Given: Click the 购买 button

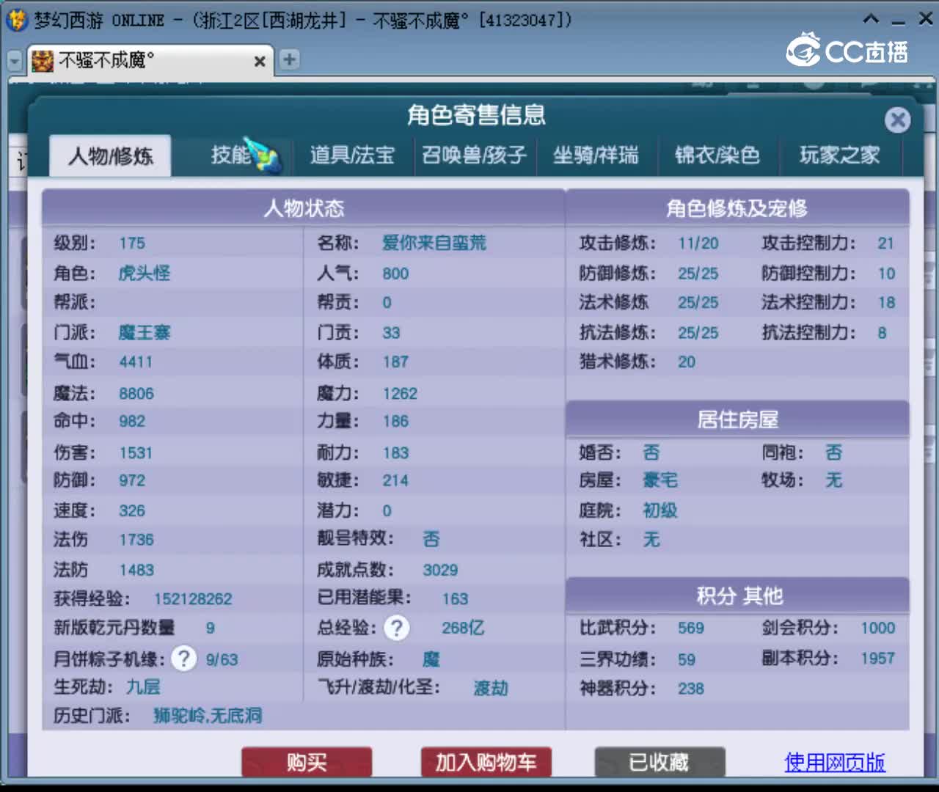Looking at the screenshot, I should pos(307,763).
